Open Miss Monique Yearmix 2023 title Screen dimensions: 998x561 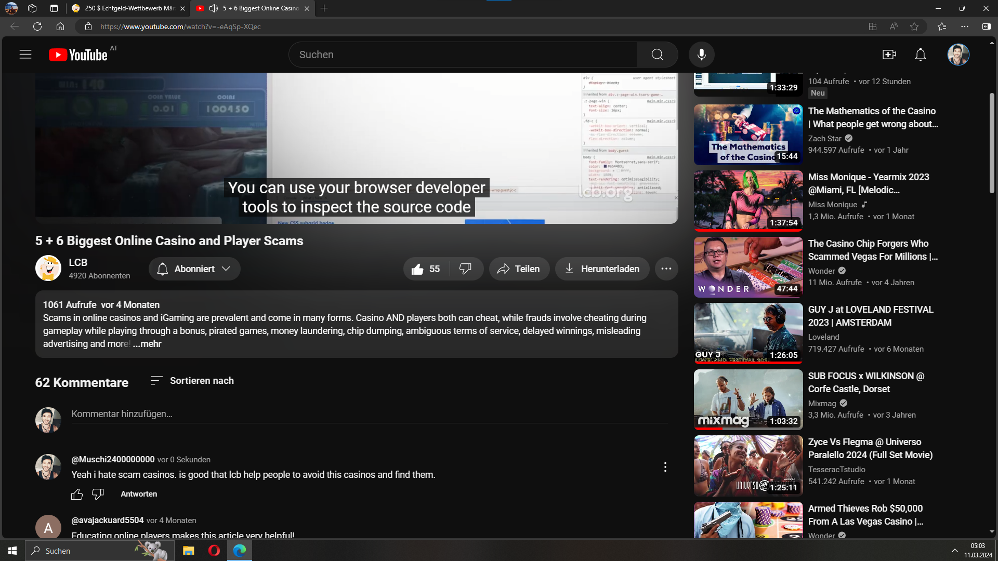click(x=869, y=183)
